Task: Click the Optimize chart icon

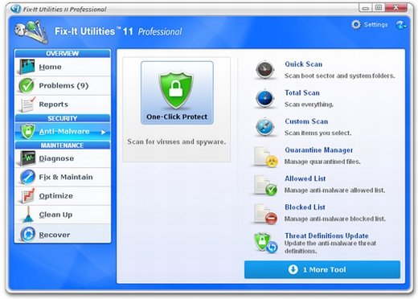Action: pyautogui.click(x=27, y=195)
